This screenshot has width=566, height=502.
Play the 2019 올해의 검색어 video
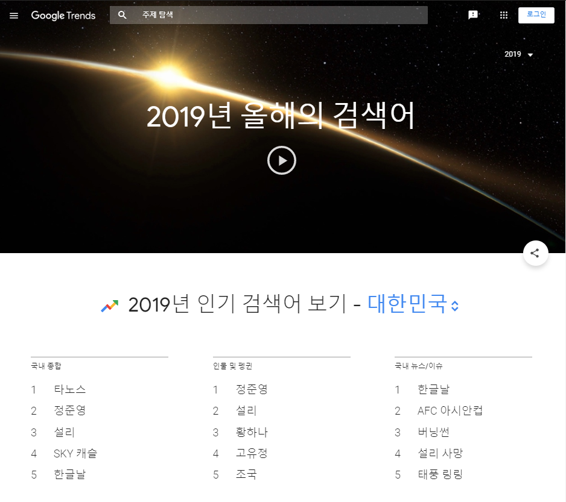(282, 160)
